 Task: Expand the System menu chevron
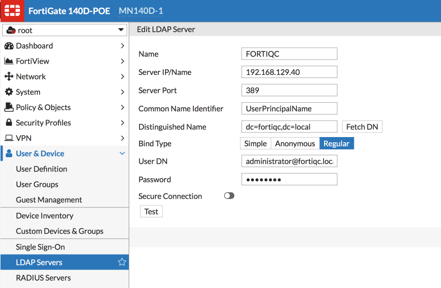pos(123,92)
